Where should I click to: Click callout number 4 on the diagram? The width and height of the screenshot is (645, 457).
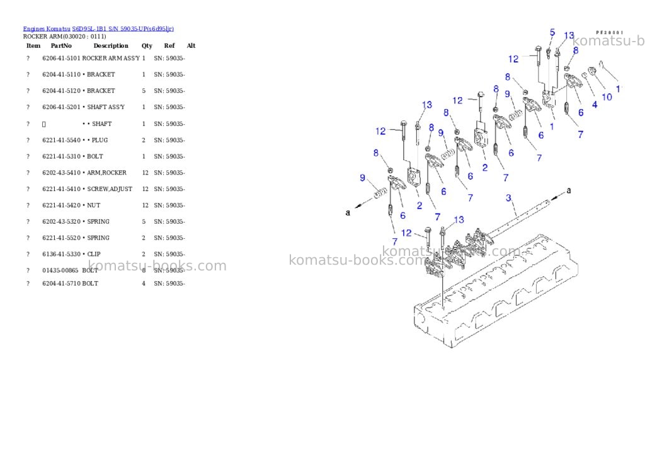click(x=595, y=105)
